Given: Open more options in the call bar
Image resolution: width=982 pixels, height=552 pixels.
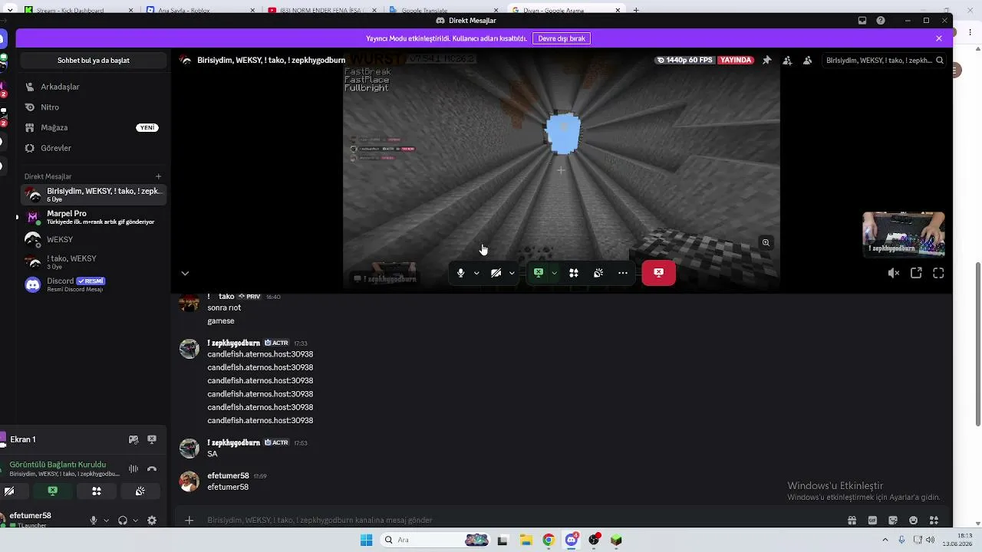Looking at the screenshot, I should pyautogui.click(x=623, y=273).
